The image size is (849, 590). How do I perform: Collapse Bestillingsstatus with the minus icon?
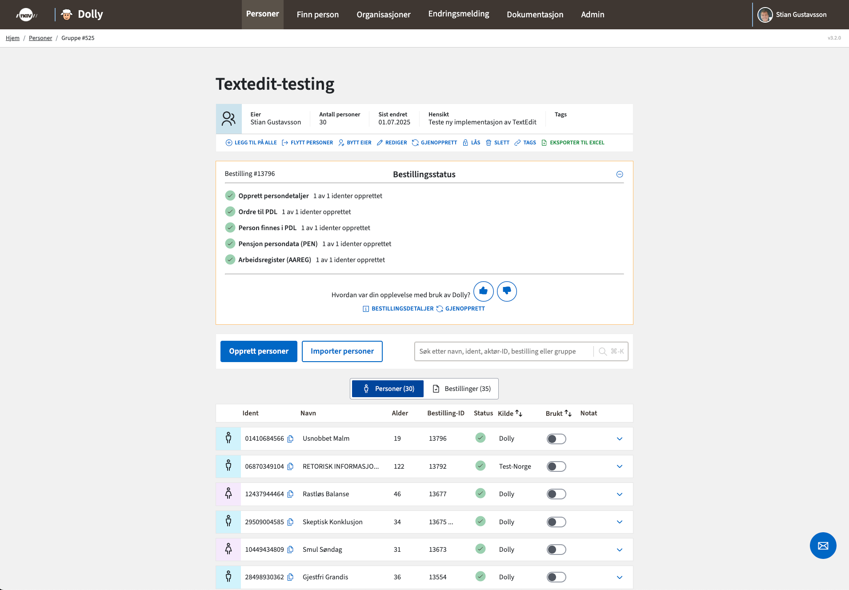(x=620, y=175)
